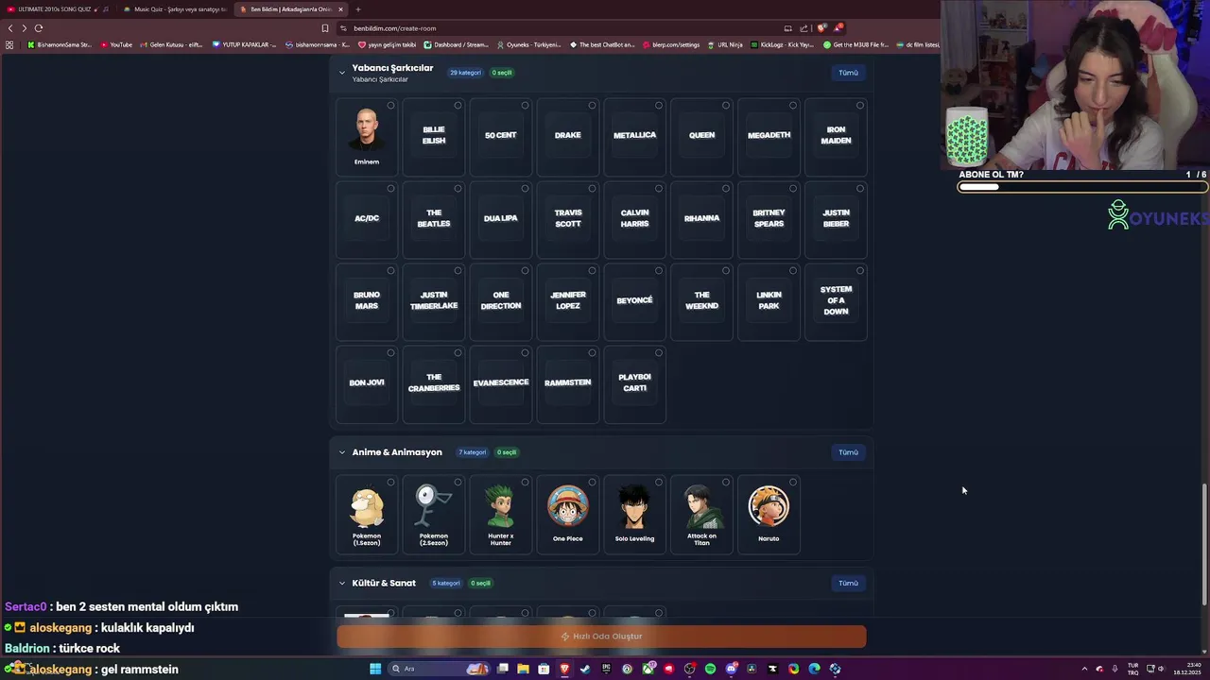Screen dimensions: 1210x680
Task: Click the Hızlı Oda Oluştur button
Action: 601,637
